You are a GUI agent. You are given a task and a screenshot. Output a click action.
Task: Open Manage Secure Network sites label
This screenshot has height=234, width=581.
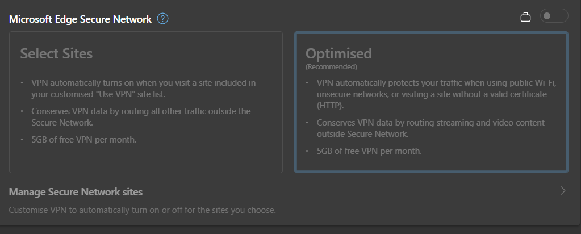click(x=76, y=191)
